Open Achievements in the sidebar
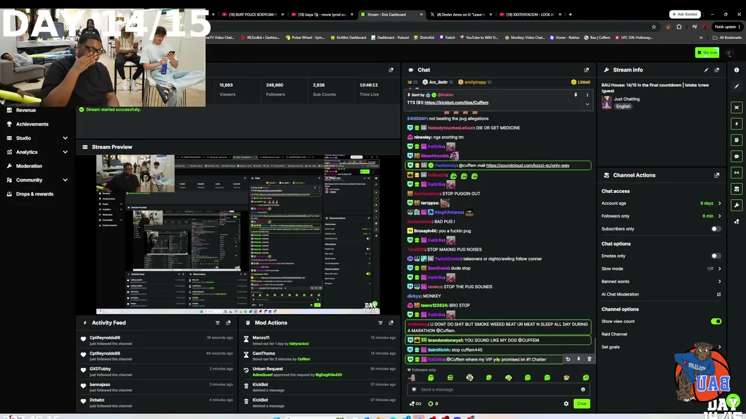Viewport: 746px width, 419px height. tap(32, 124)
